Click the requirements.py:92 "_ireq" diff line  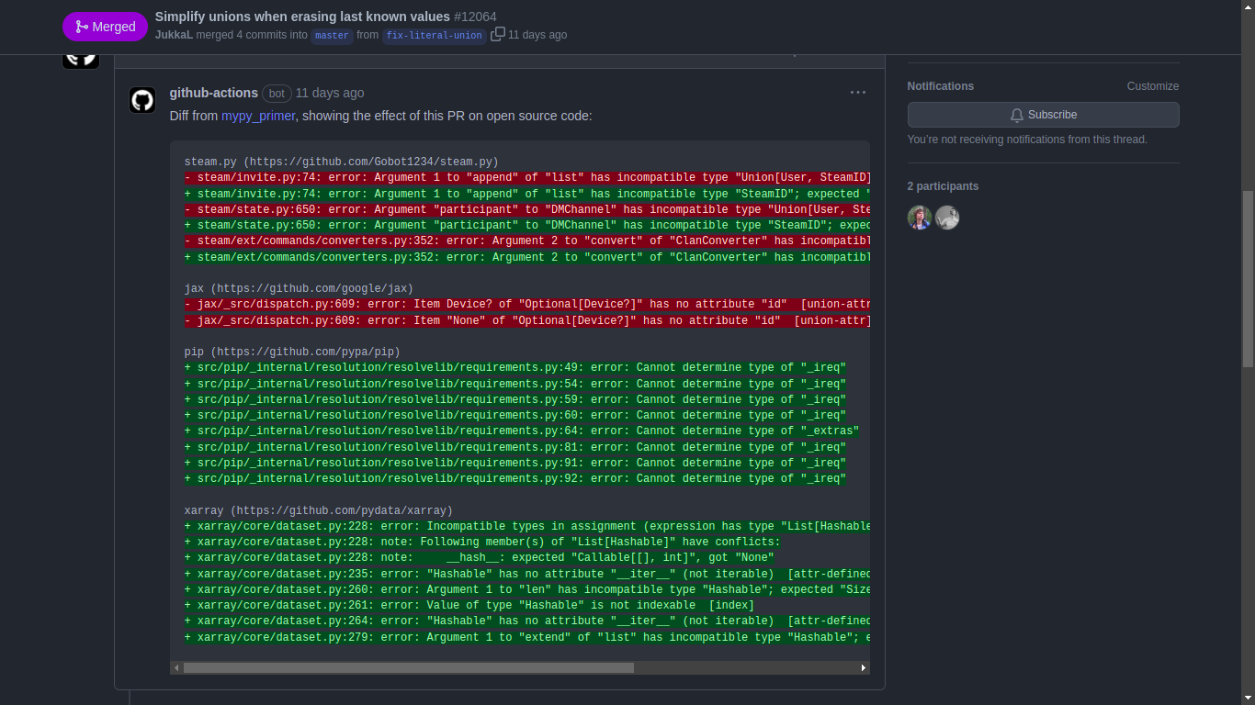[515, 478]
